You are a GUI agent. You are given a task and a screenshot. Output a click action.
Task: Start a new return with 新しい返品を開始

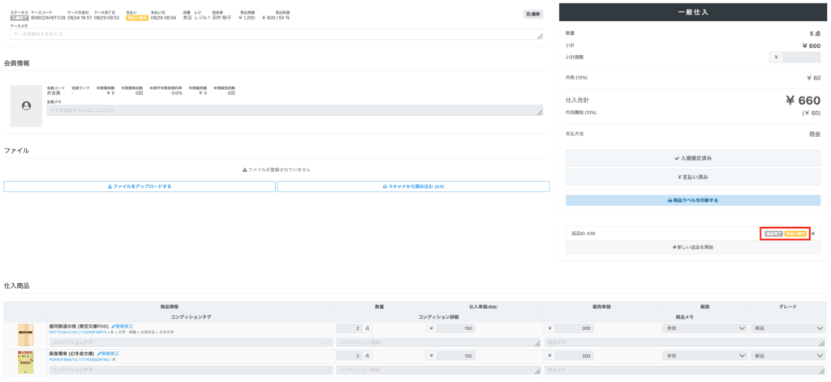click(x=692, y=247)
